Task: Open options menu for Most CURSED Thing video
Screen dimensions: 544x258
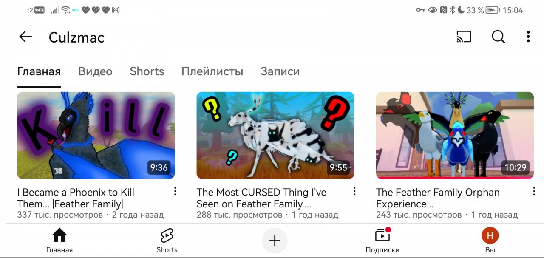Action: coord(354,192)
